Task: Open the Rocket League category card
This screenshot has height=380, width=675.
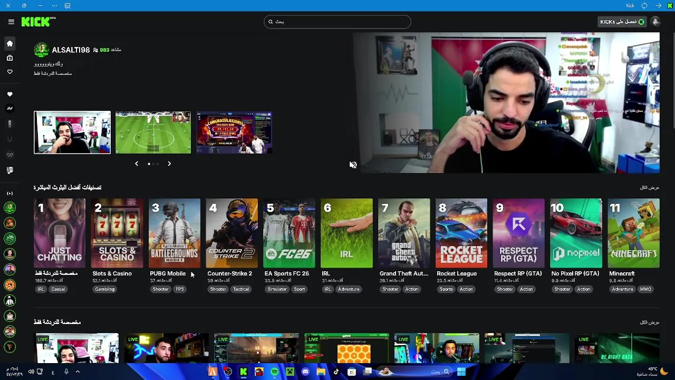Action: 461,233
